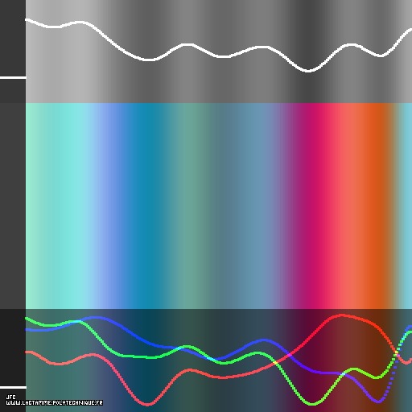This screenshot has height=412, width=412.
Task: Pick the salmon pink color band
Action: tap(348, 206)
